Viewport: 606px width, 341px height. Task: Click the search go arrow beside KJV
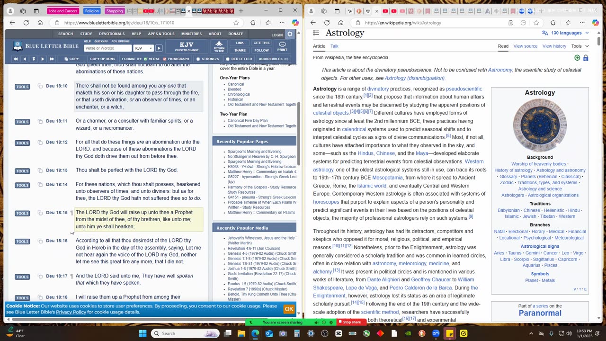[x=159, y=48]
